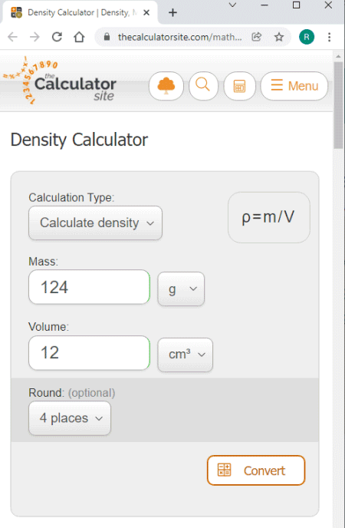Image resolution: width=345 pixels, height=528 pixels.
Task: Open the volume unit cm³ dropdown
Action: click(x=186, y=355)
